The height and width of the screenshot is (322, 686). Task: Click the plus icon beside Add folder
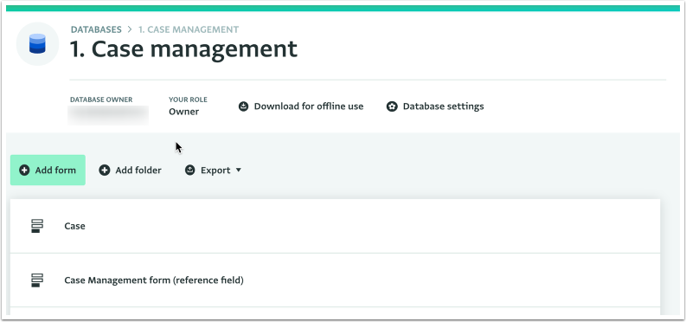(x=105, y=171)
